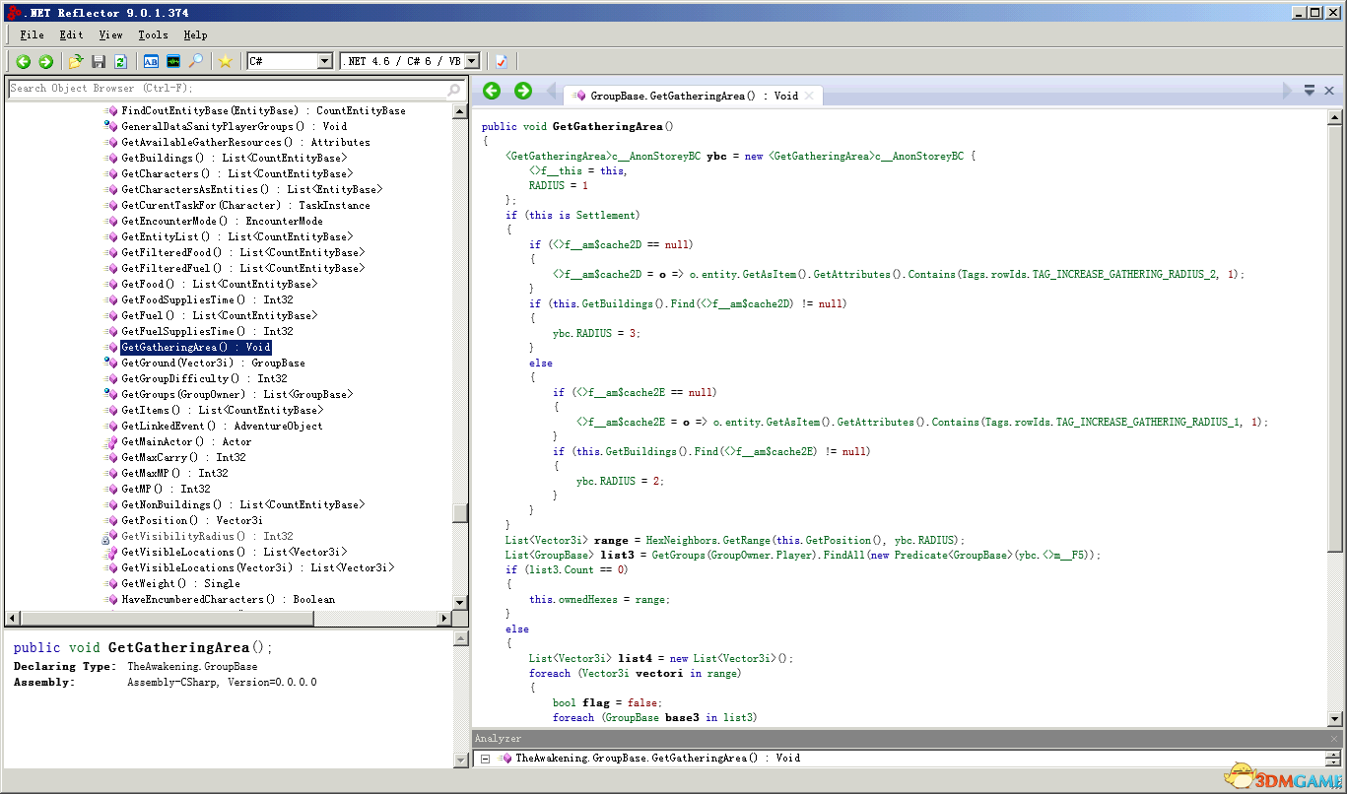1347x794 pixels.
Task: Click Settlement type link in code
Action: click(x=605, y=215)
